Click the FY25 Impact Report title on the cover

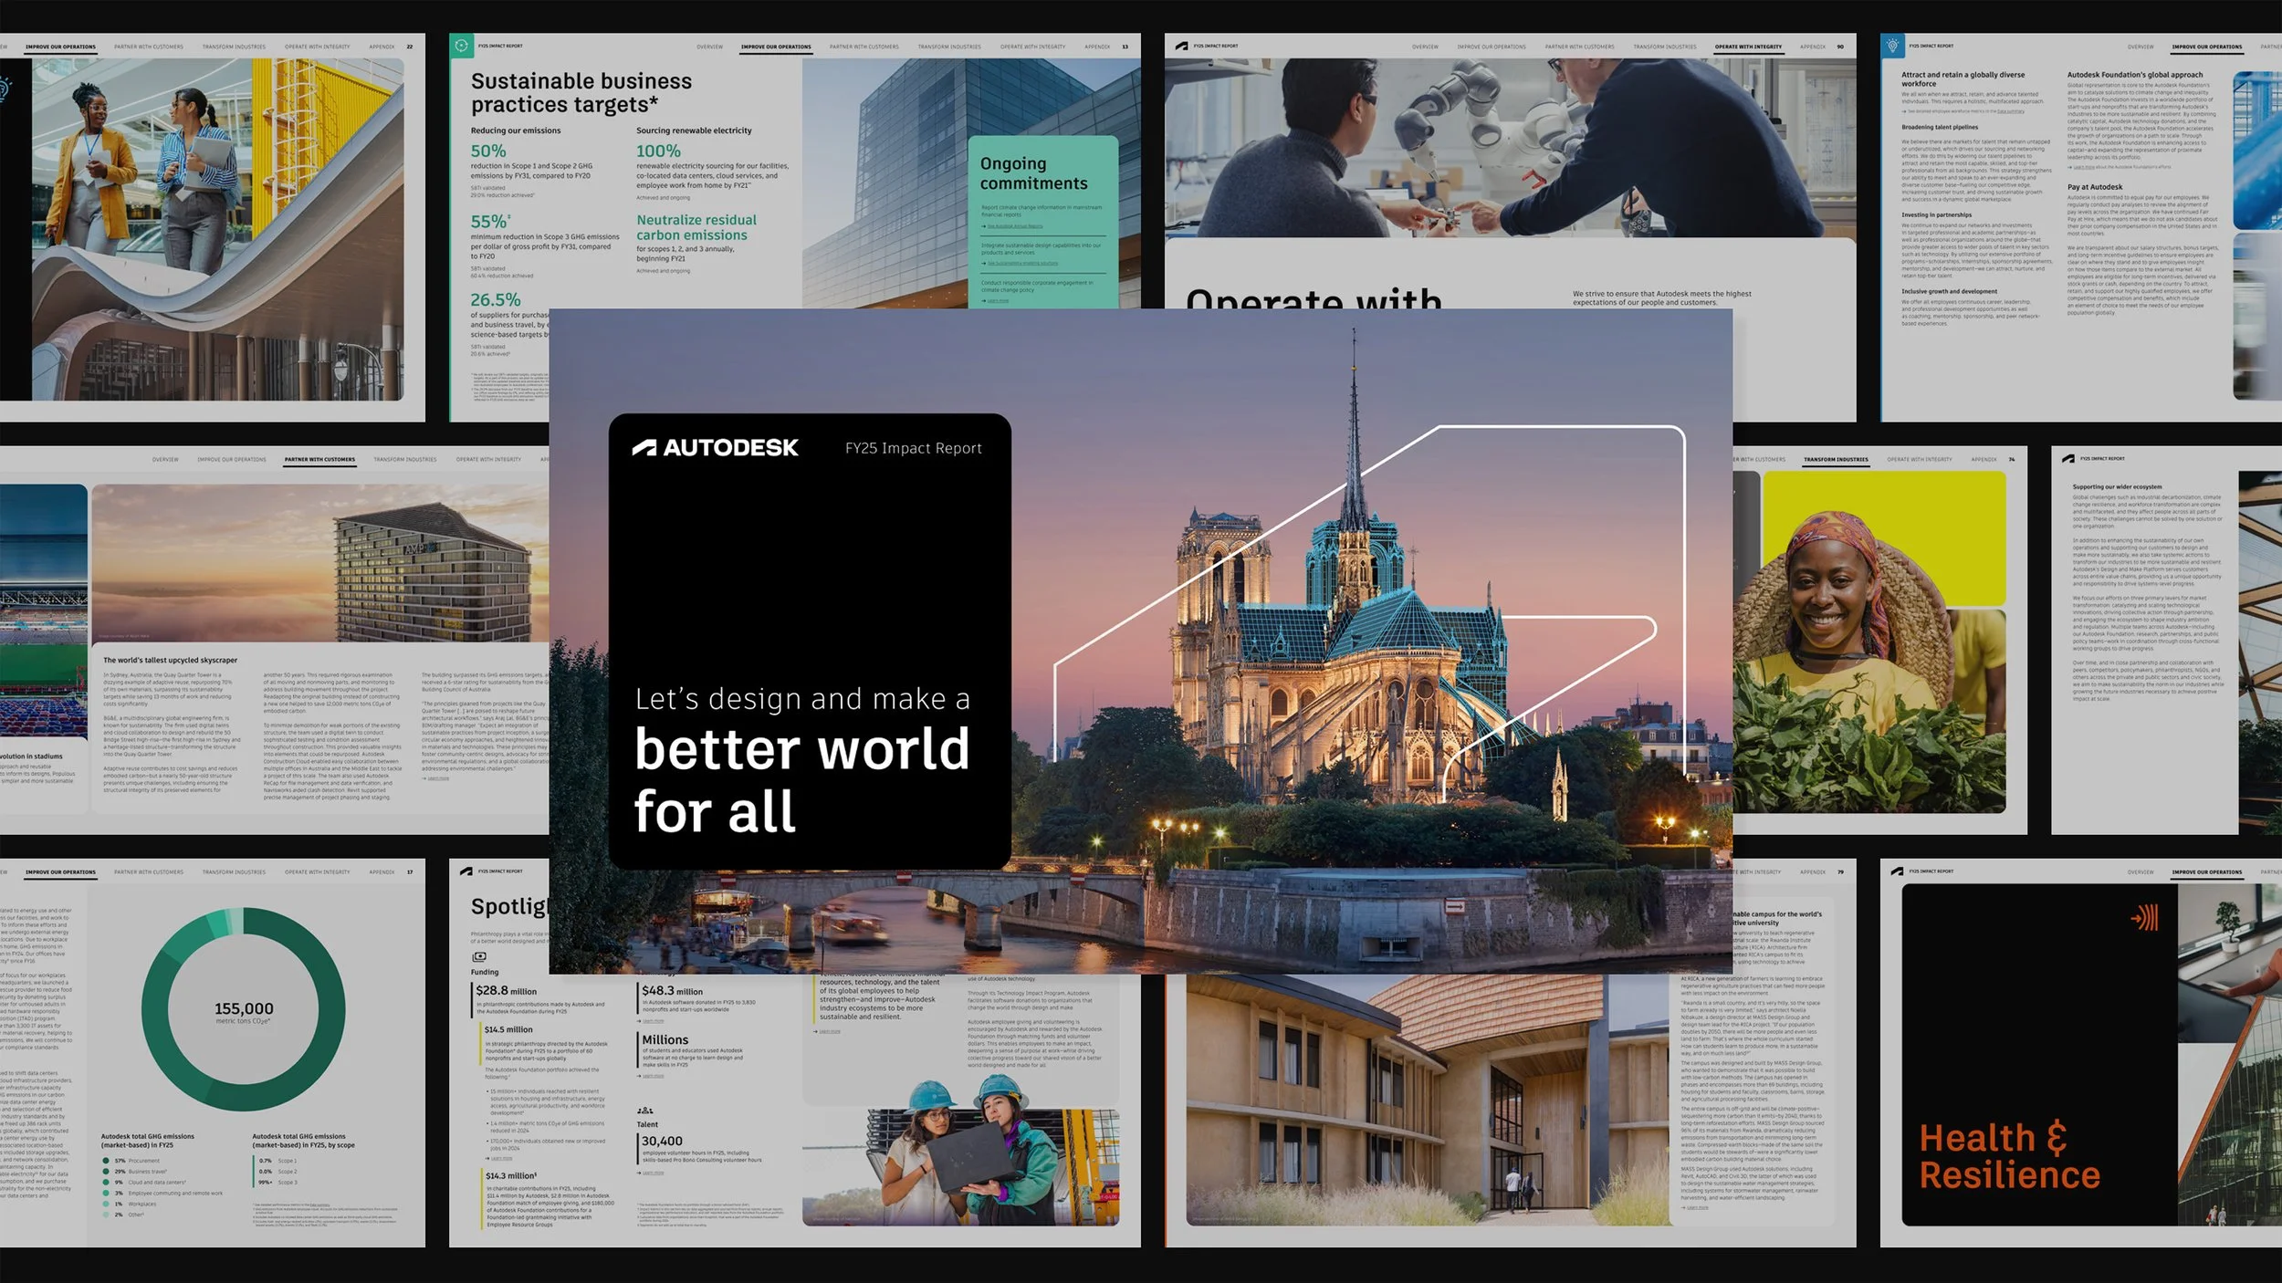tap(913, 448)
